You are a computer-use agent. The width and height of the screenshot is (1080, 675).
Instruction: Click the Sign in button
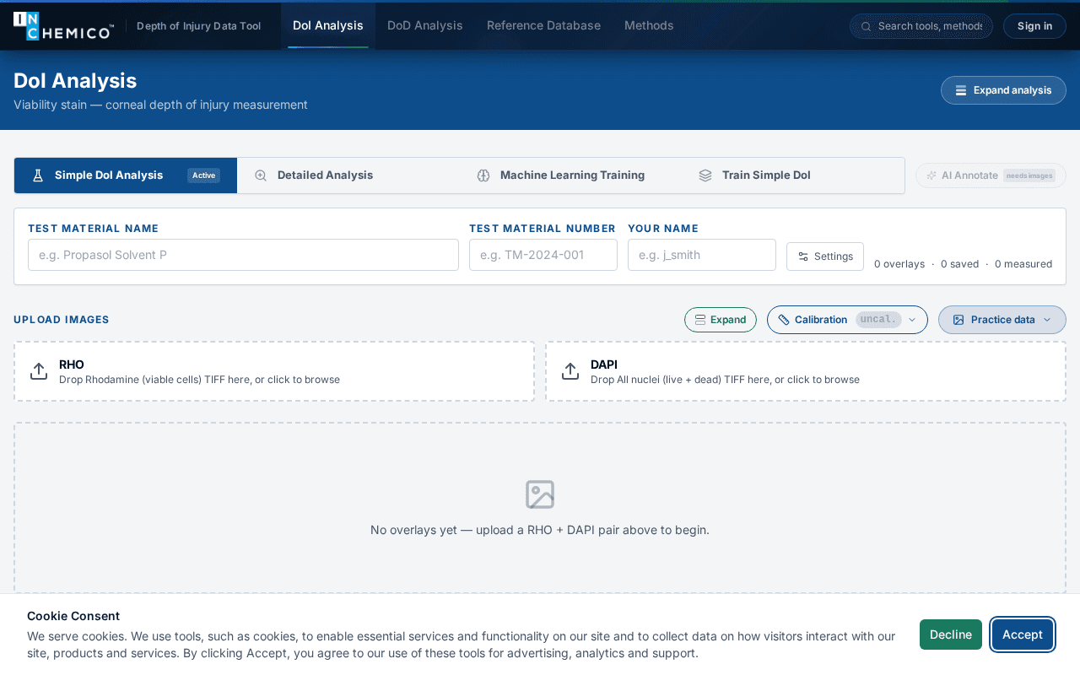(1034, 26)
